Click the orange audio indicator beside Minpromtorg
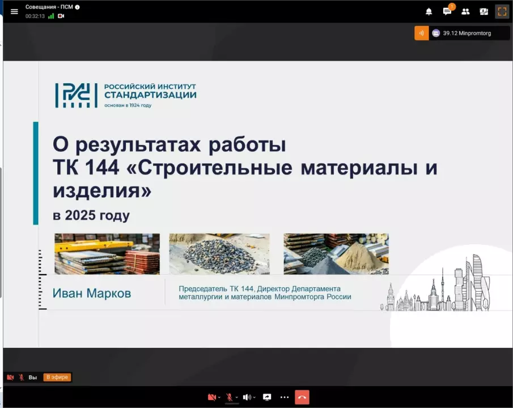Image resolution: width=513 pixels, height=408 pixels. [x=421, y=33]
